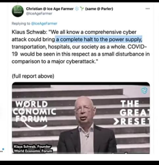Click the highlighted phrase about the power supply
The image size is (159, 165).
click(x=99, y=39)
